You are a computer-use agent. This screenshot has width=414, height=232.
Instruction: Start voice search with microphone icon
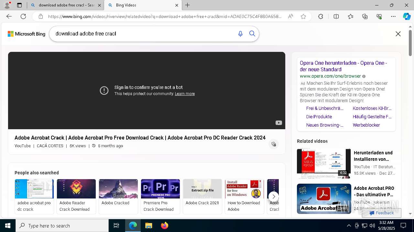coord(240,34)
